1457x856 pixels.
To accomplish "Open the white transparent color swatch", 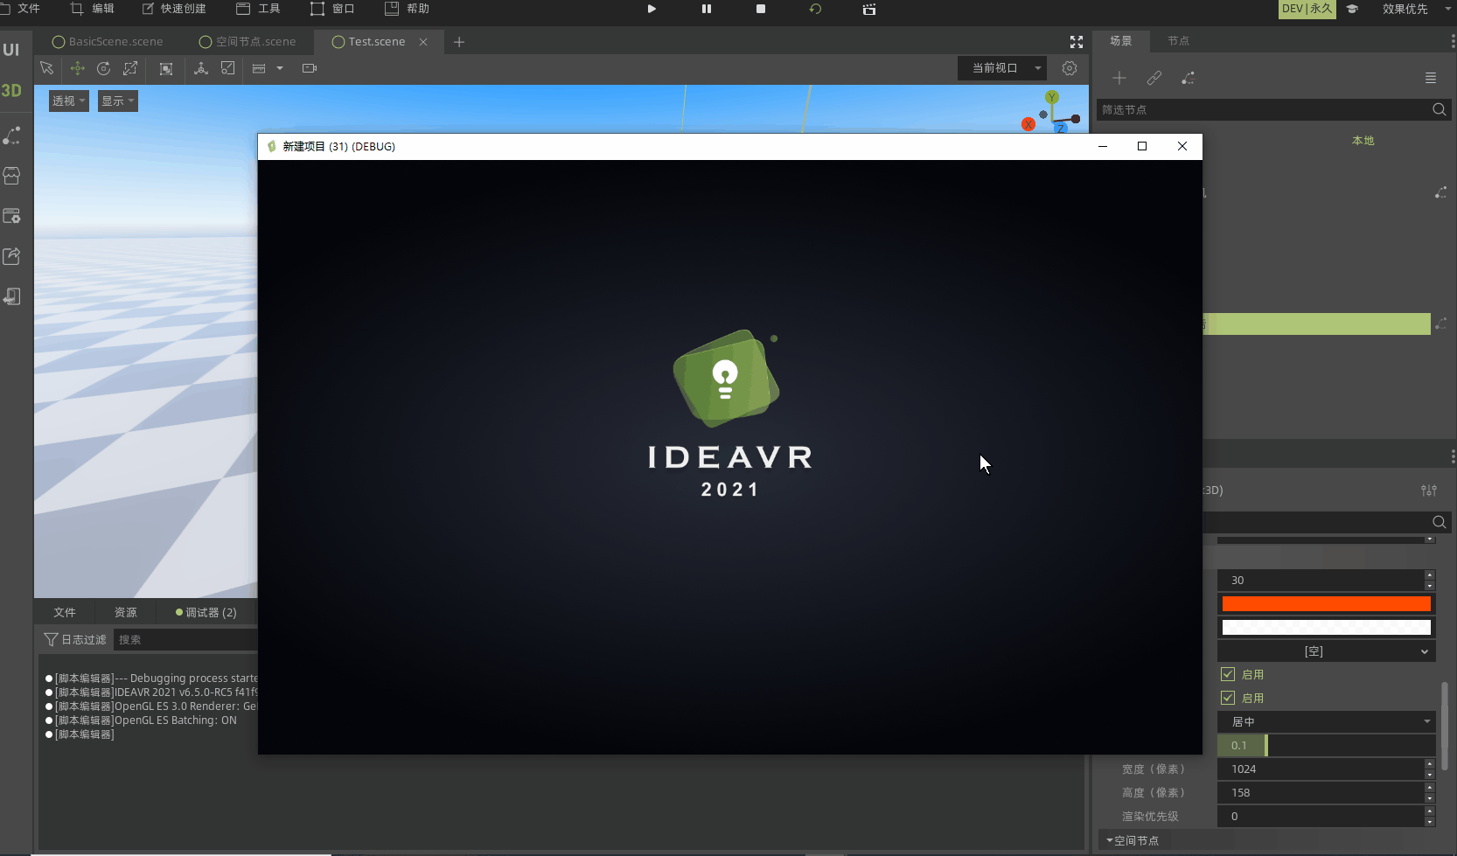I will click(1327, 628).
